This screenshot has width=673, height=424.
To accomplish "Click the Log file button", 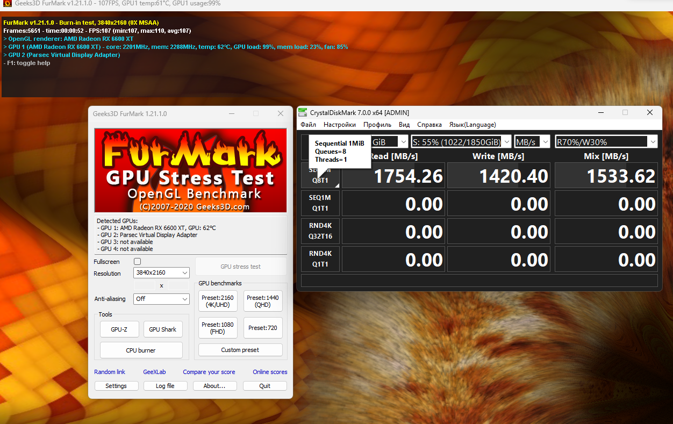I will (x=165, y=386).
